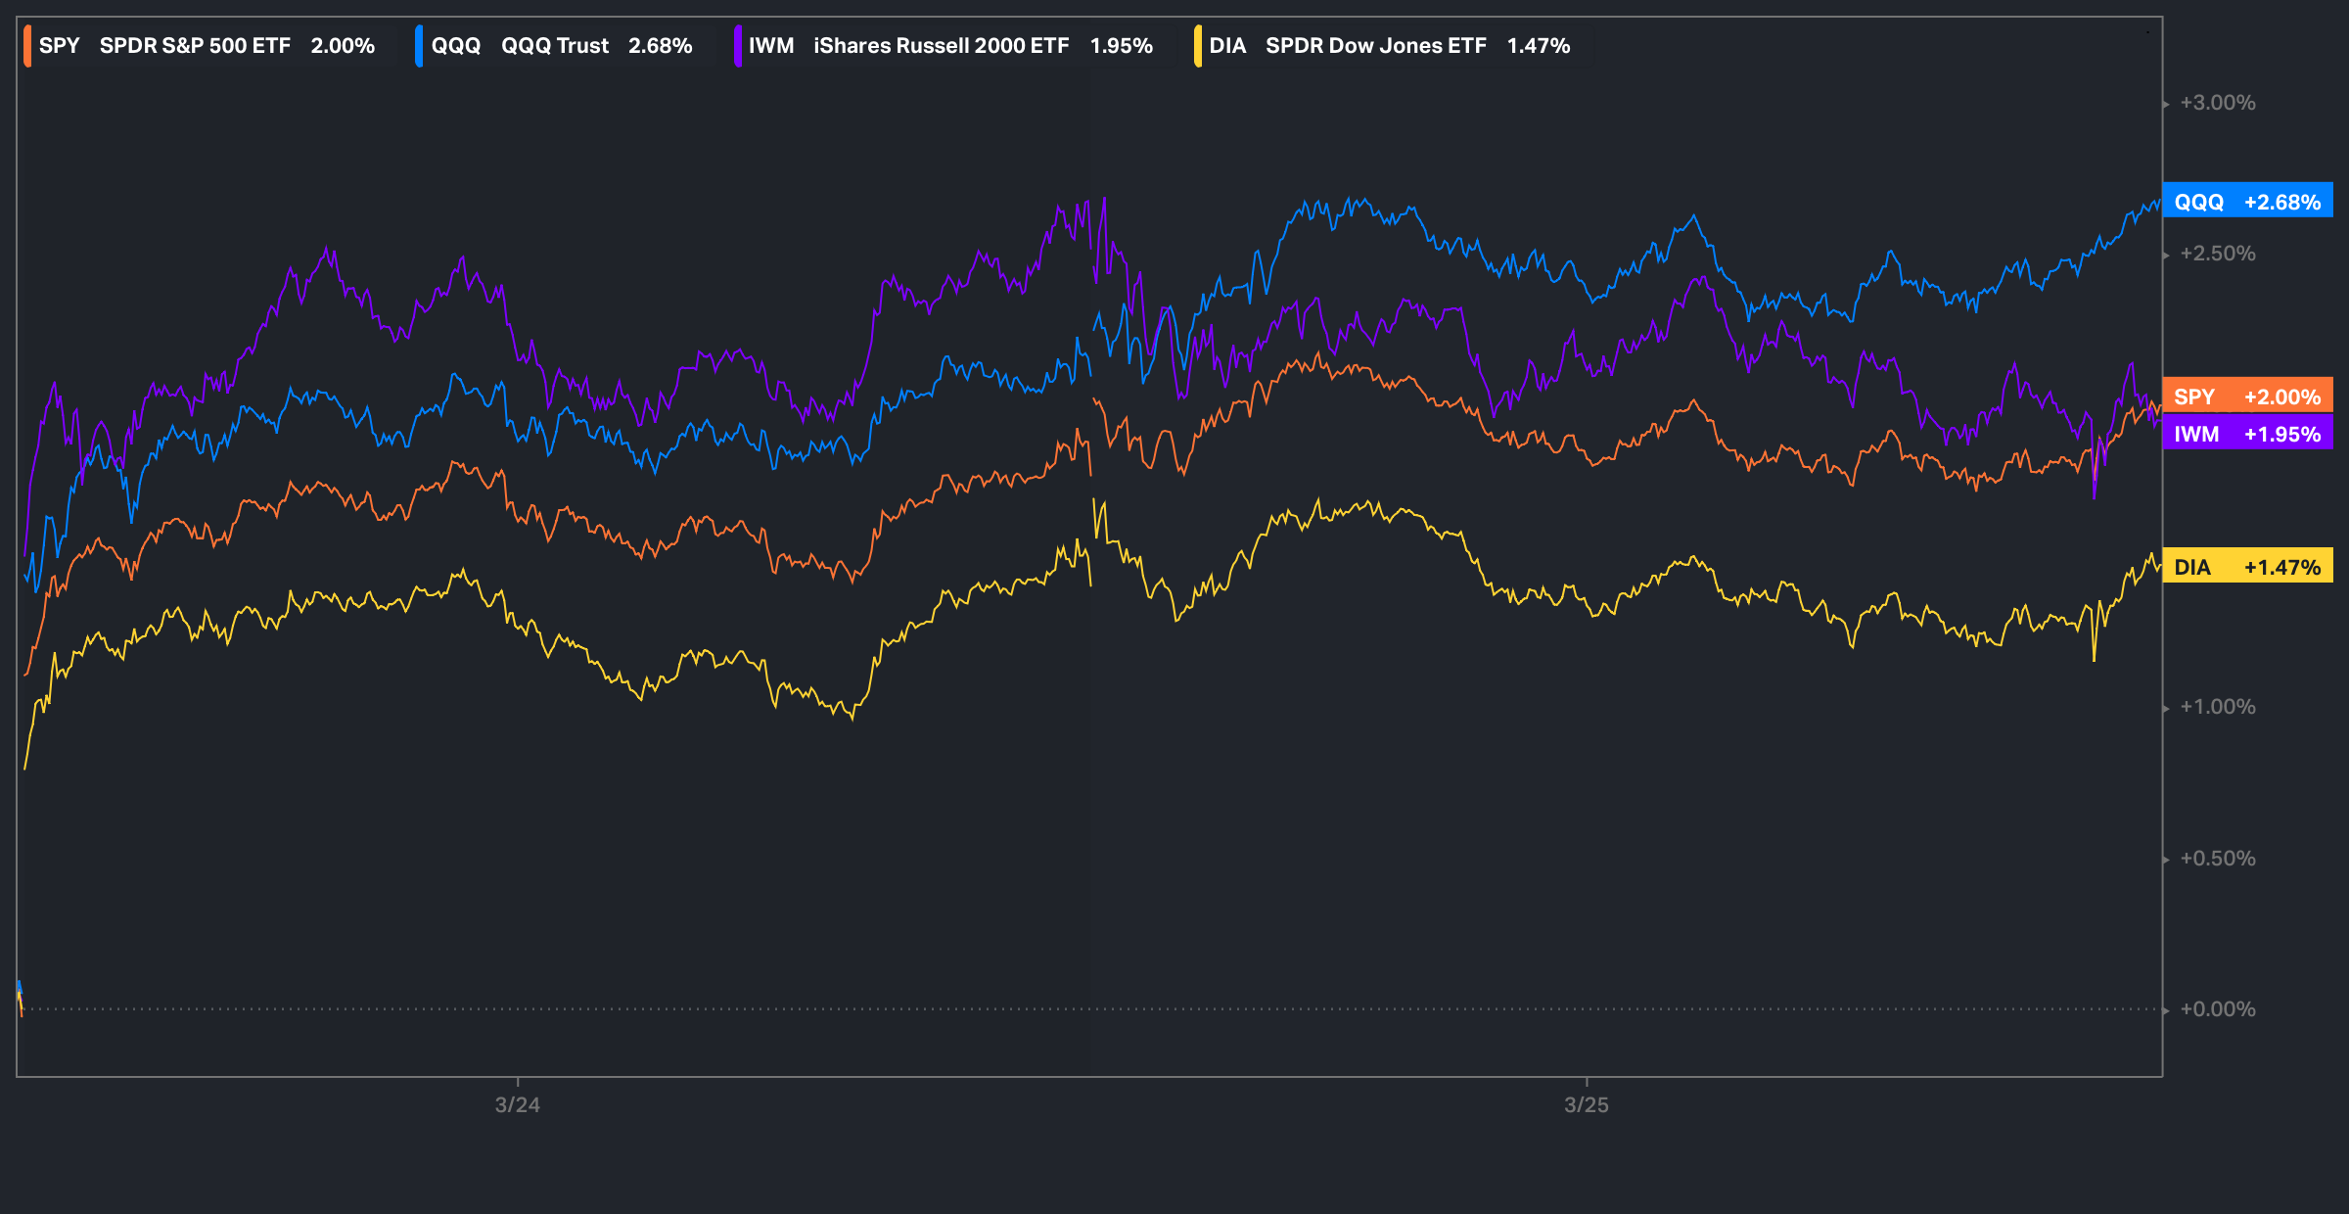The image size is (2349, 1214).
Task: Click the +0.00% baseline label
Action: click(2217, 1009)
